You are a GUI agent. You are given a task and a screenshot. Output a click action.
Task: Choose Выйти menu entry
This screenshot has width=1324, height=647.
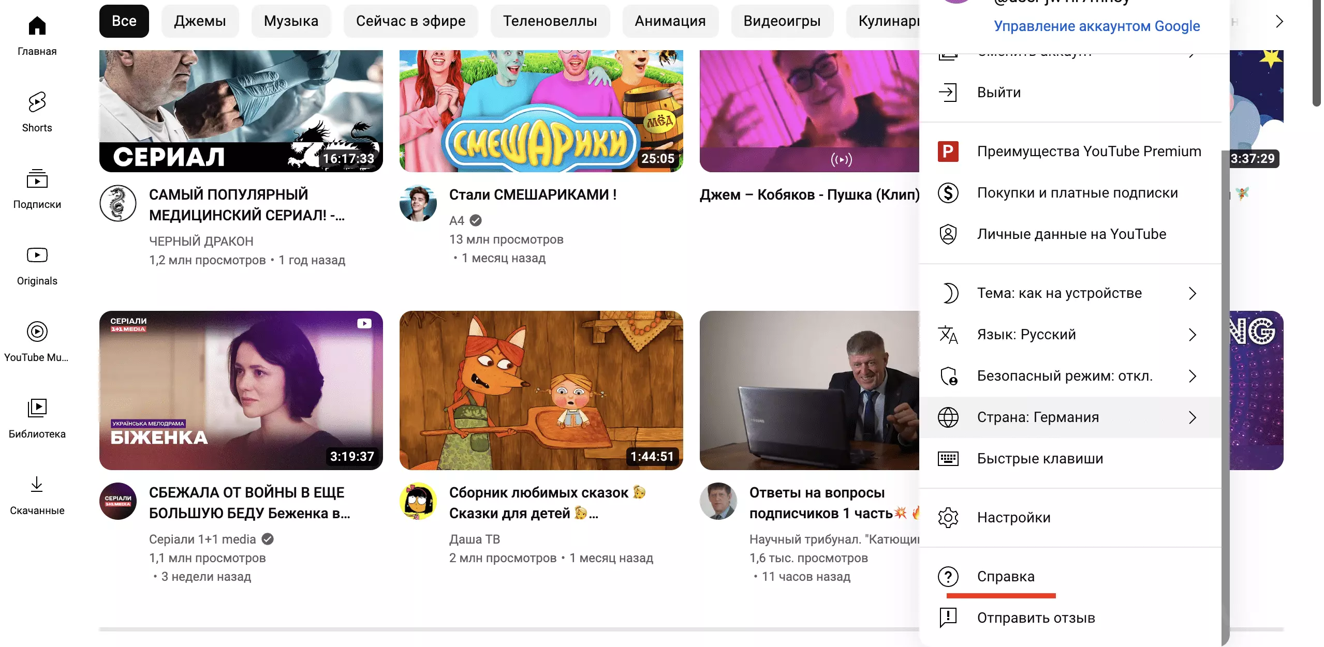(x=1070, y=93)
